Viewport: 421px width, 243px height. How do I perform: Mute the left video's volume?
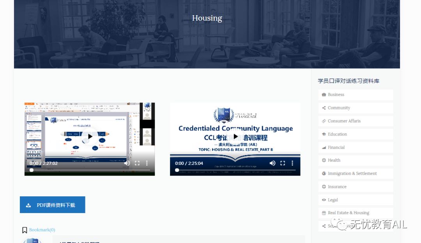tap(127, 163)
